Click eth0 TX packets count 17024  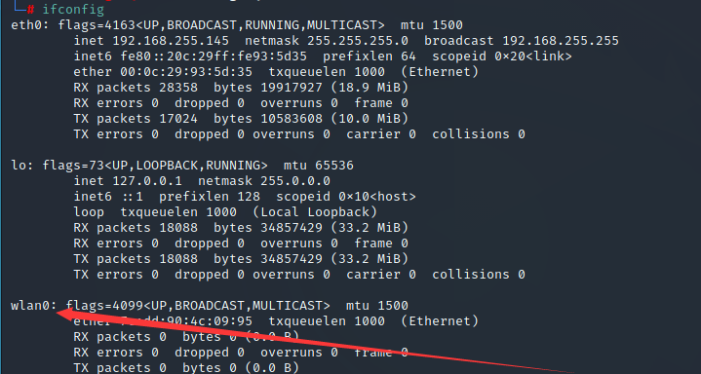click(178, 119)
